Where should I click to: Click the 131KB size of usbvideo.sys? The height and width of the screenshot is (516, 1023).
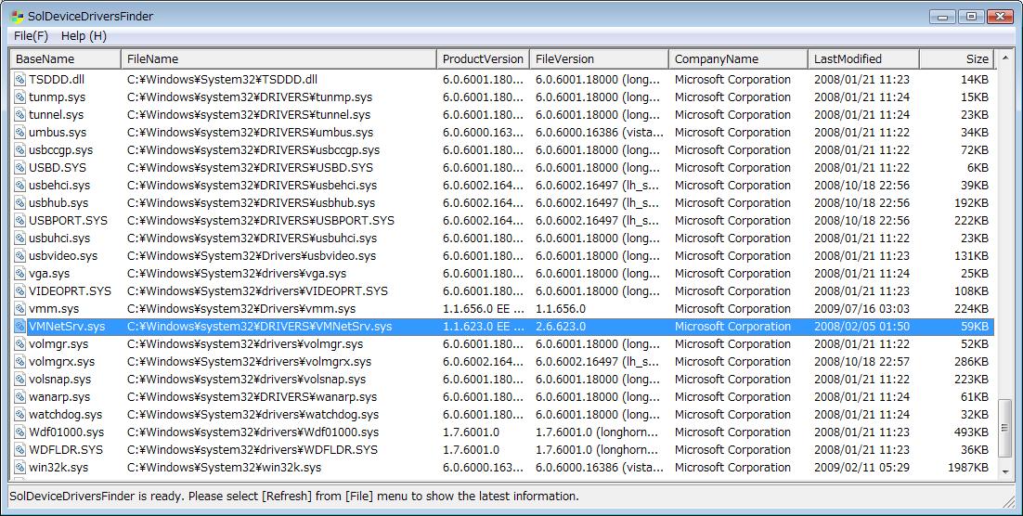pyautogui.click(x=971, y=256)
